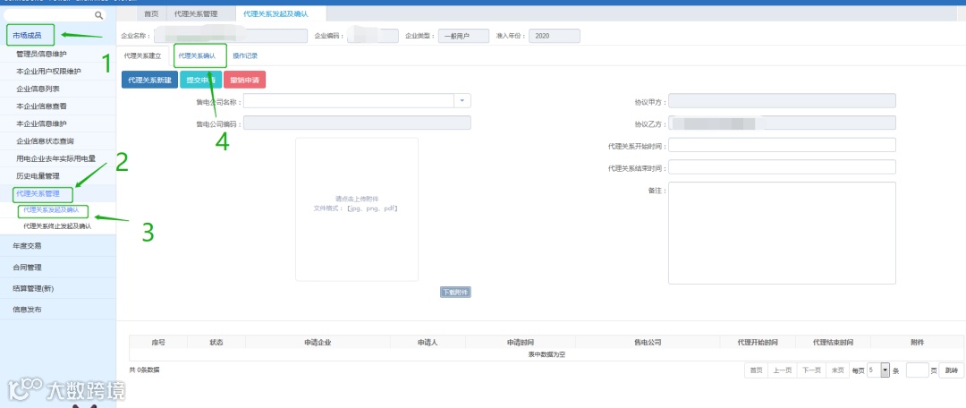Go to first page with 首页 pagination button
The image size is (966, 408).
[756, 370]
